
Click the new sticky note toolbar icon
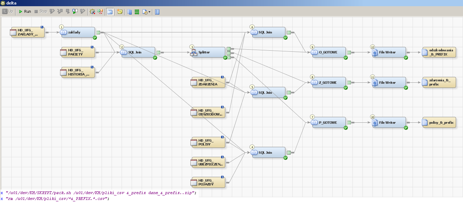coord(120,11)
